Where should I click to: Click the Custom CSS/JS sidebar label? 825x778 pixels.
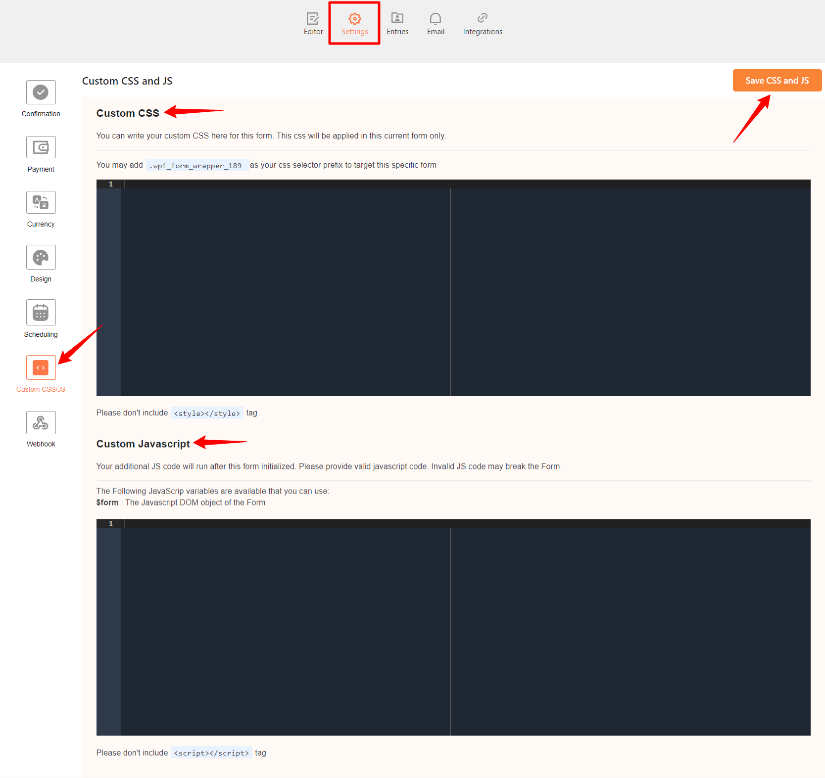click(41, 389)
